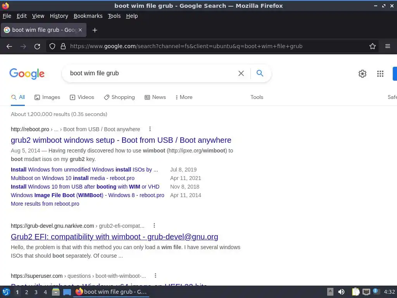Go back with the Firefox back arrow
The width and height of the screenshot is (397, 298).
[9, 47]
